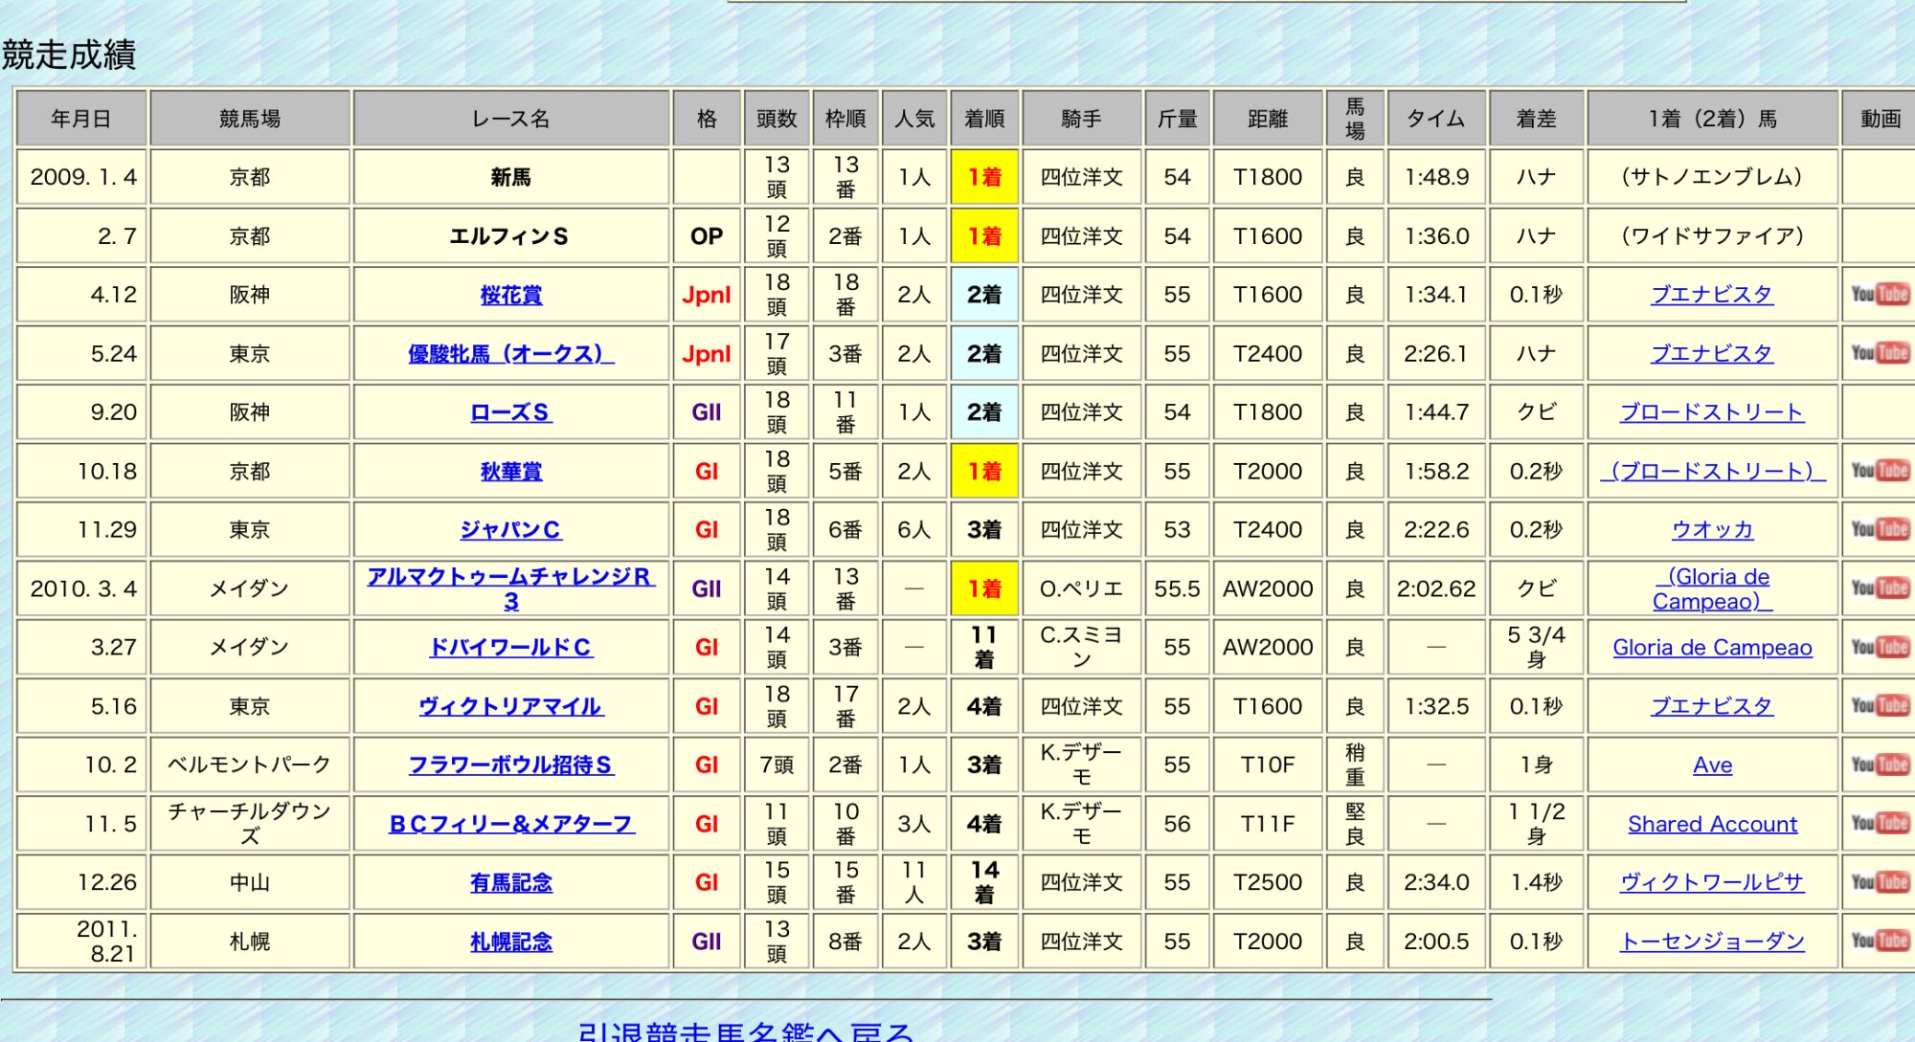Open YouTube icon for 札幌記念 row

[1879, 942]
